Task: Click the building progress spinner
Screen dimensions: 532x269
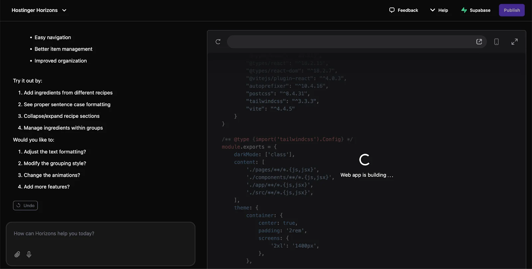Action: [x=364, y=160]
